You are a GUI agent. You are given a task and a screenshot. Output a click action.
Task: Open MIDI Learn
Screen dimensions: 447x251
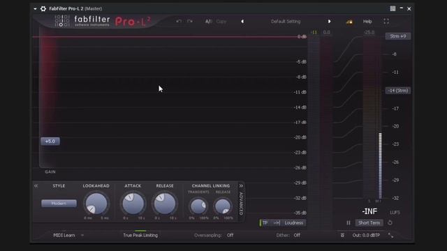64,236
